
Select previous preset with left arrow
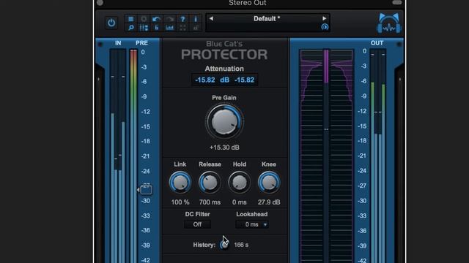(x=211, y=18)
